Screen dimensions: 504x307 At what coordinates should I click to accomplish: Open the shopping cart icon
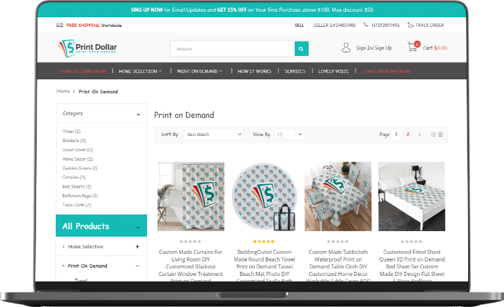412,47
